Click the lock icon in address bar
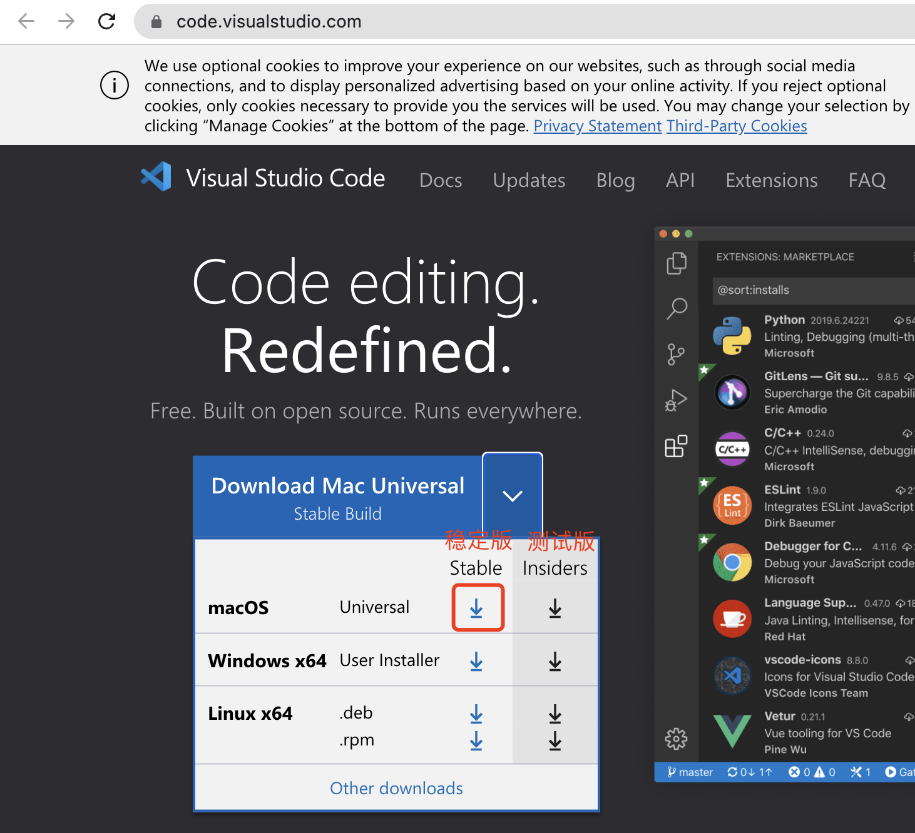 pyautogui.click(x=156, y=22)
